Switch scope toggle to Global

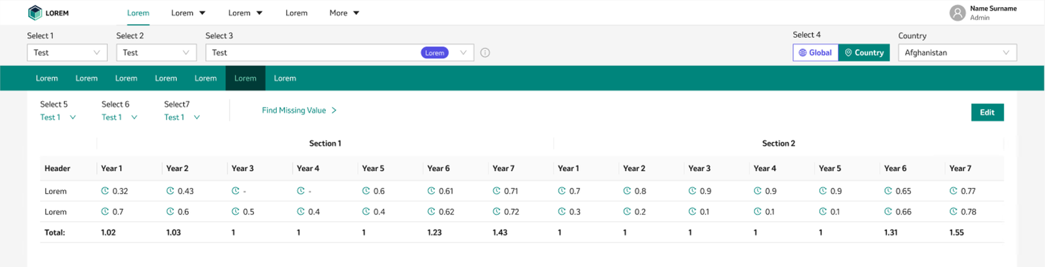tap(815, 53)
